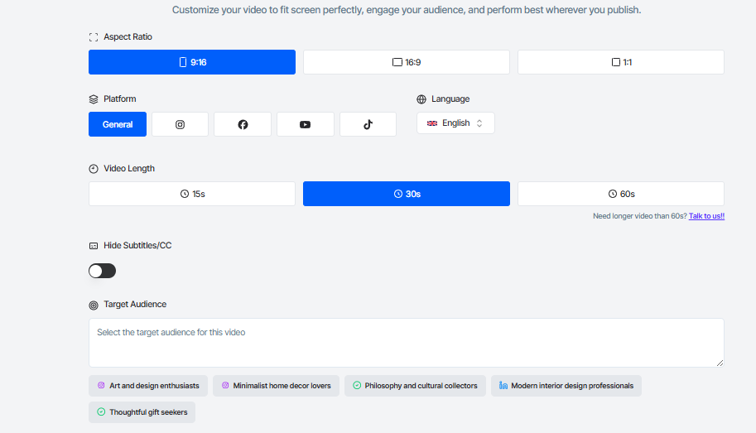Add Art and design enthusiasts audience

(148, 386)
